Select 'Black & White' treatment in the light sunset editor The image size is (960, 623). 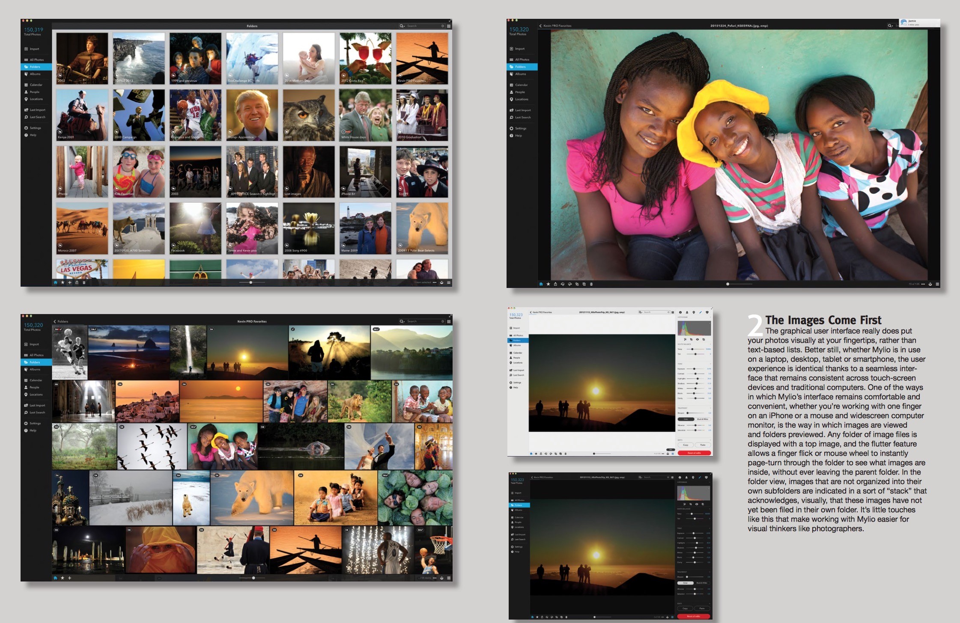(703, 419)
